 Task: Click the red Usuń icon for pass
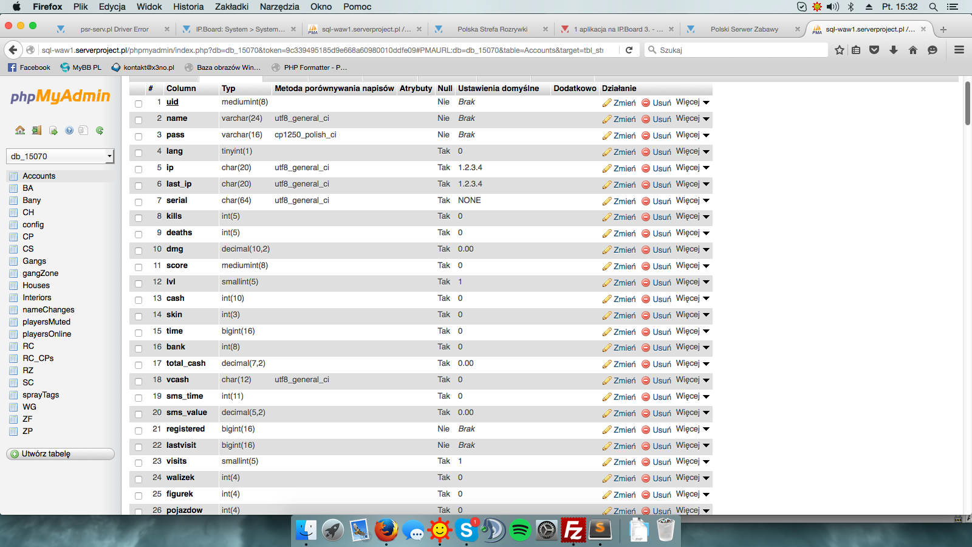click(646, 136)
